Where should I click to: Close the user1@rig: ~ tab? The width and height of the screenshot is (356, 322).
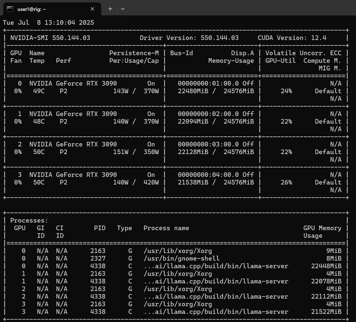[x=92, y=9]
